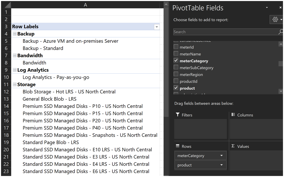
Task: Check the meterRegion field checkbox
Action: point(176,74)
